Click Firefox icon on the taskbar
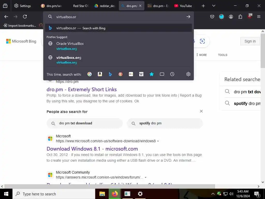The height and width of the screenshot is (199, 265). (115, 194)
